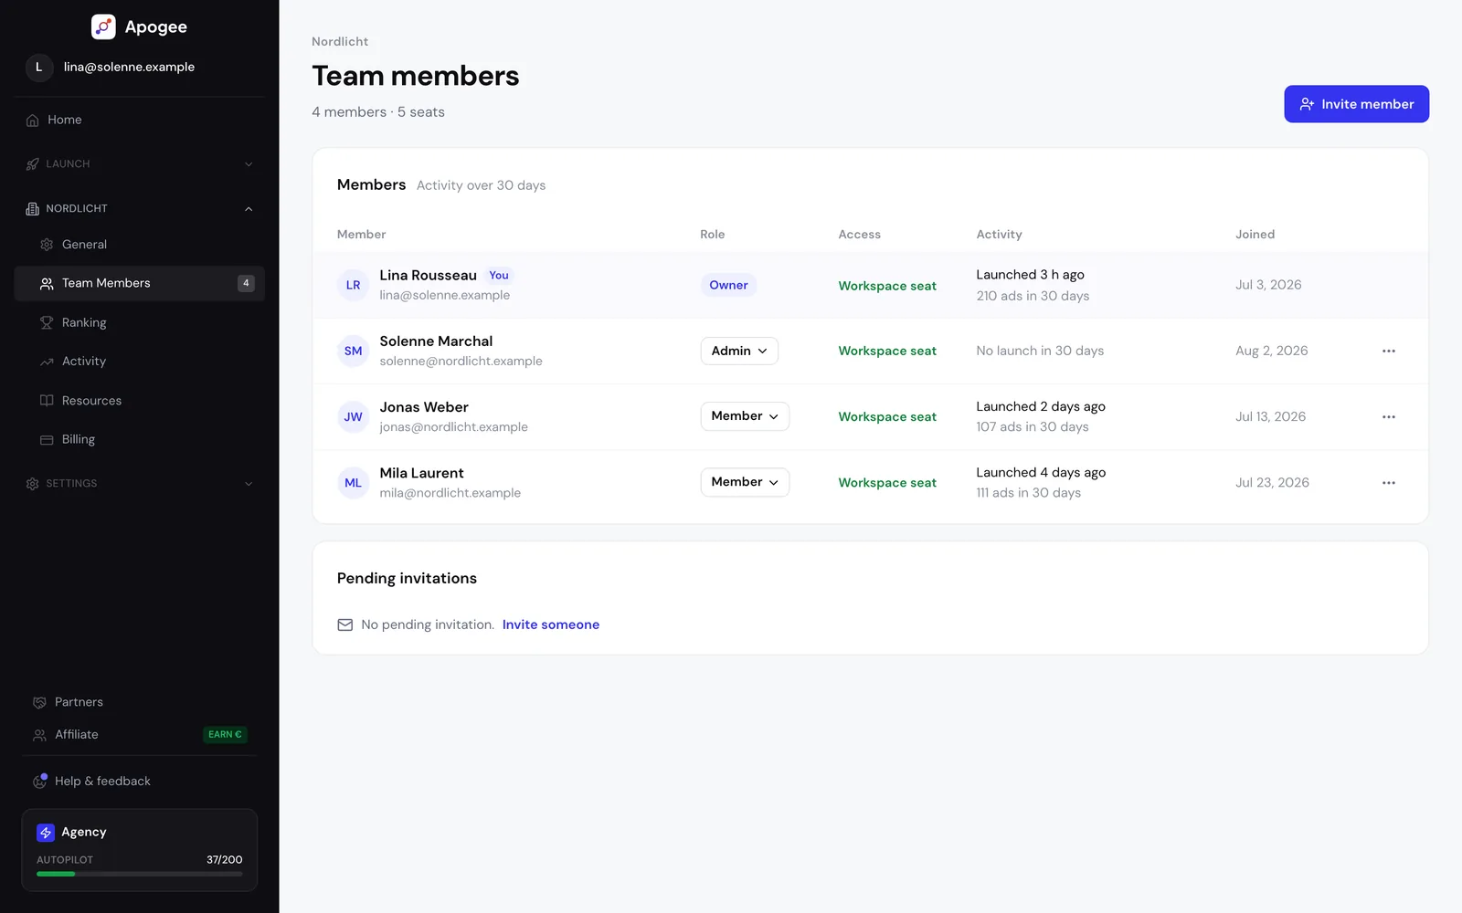Click Workspace seat in Lina Rousseau's row
The image size is (1462, 913).
point(887,286)
